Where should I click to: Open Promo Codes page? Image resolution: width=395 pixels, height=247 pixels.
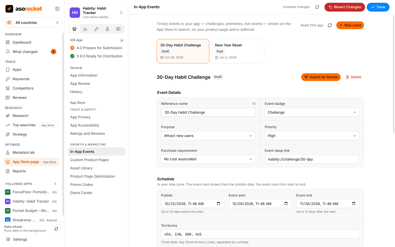(96, 184)
